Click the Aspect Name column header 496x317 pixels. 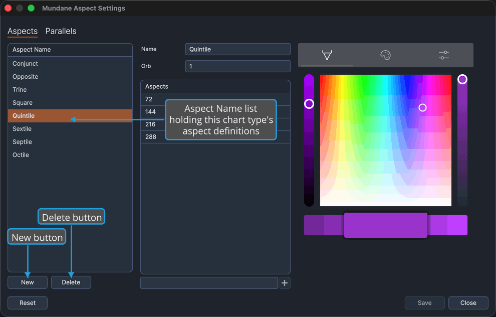point(70,50)
